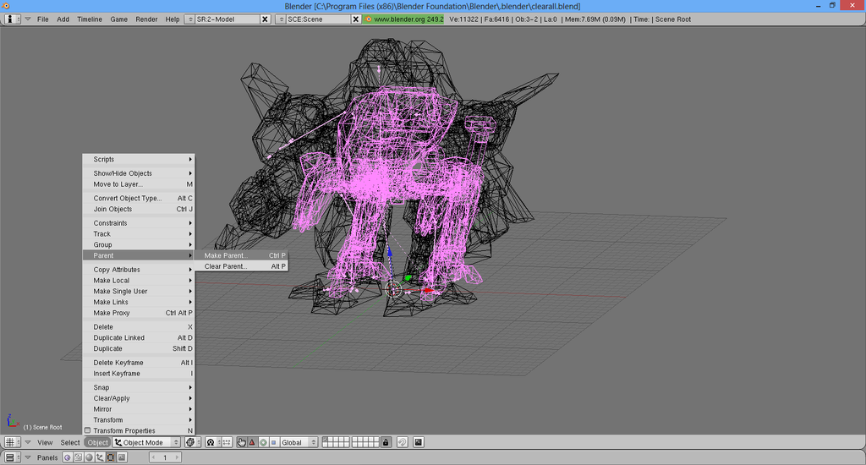Open the Add menu
This screenshot has height=465, width=866.
click(x=63, y=19)
